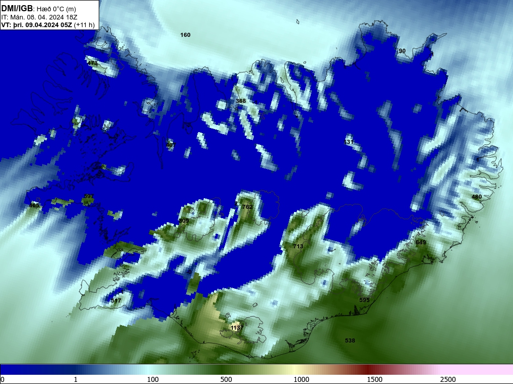Click the map value 480 on the east coast
Screen dimensions: 513x384
point(477,197)
